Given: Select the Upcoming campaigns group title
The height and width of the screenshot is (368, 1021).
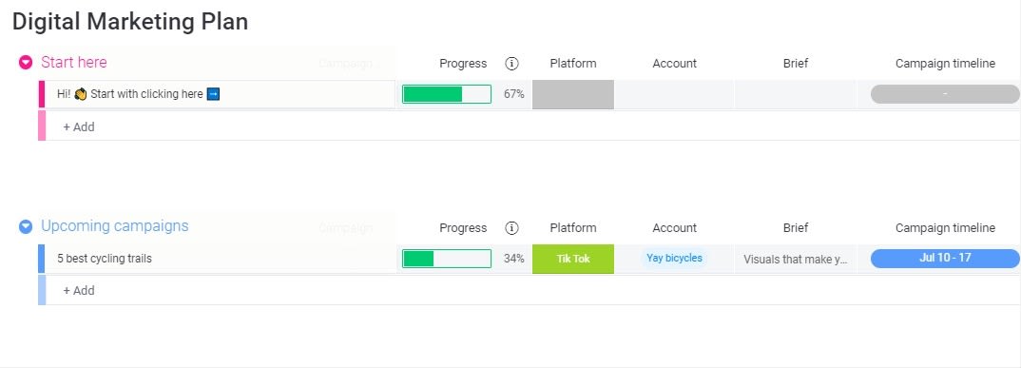Looking at the screenshot, I should point(115,226).
